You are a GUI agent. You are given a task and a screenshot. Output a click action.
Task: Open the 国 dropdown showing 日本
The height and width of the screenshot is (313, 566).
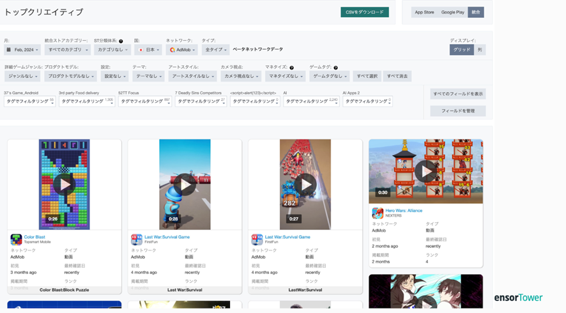pyautogui.click(x=148, y=50)
